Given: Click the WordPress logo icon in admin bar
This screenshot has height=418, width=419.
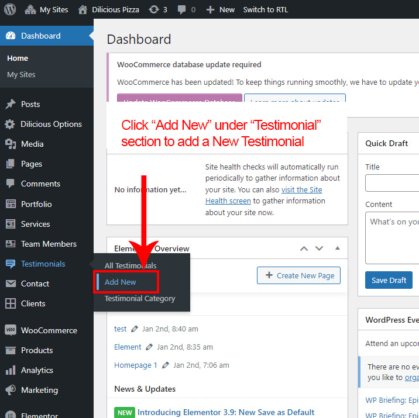Looking at the screenshot, I should (x=11, y=9).
